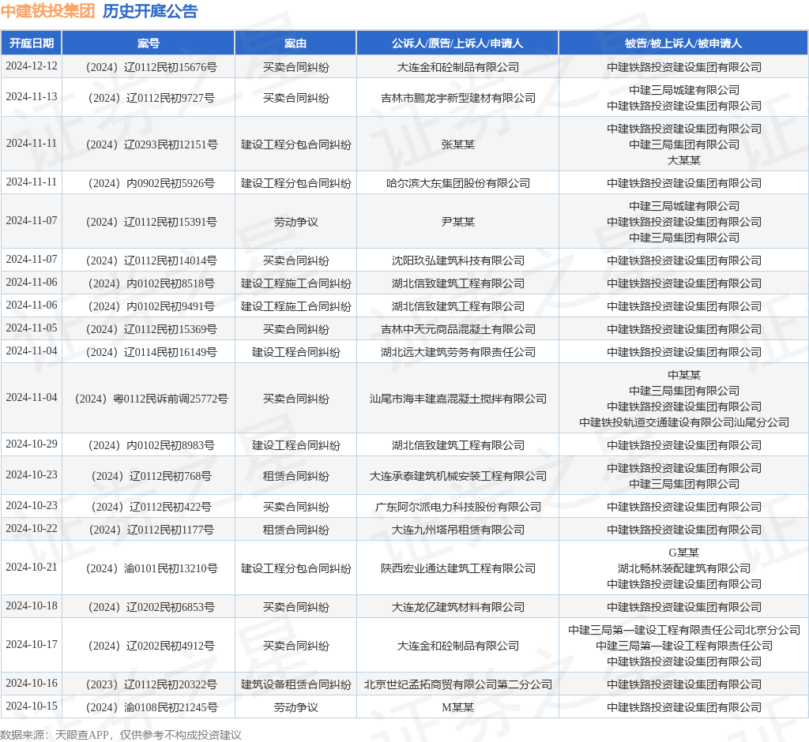Select date cell 2024-11-05
Screen dimensions: 809x742
tap(32, 328)
